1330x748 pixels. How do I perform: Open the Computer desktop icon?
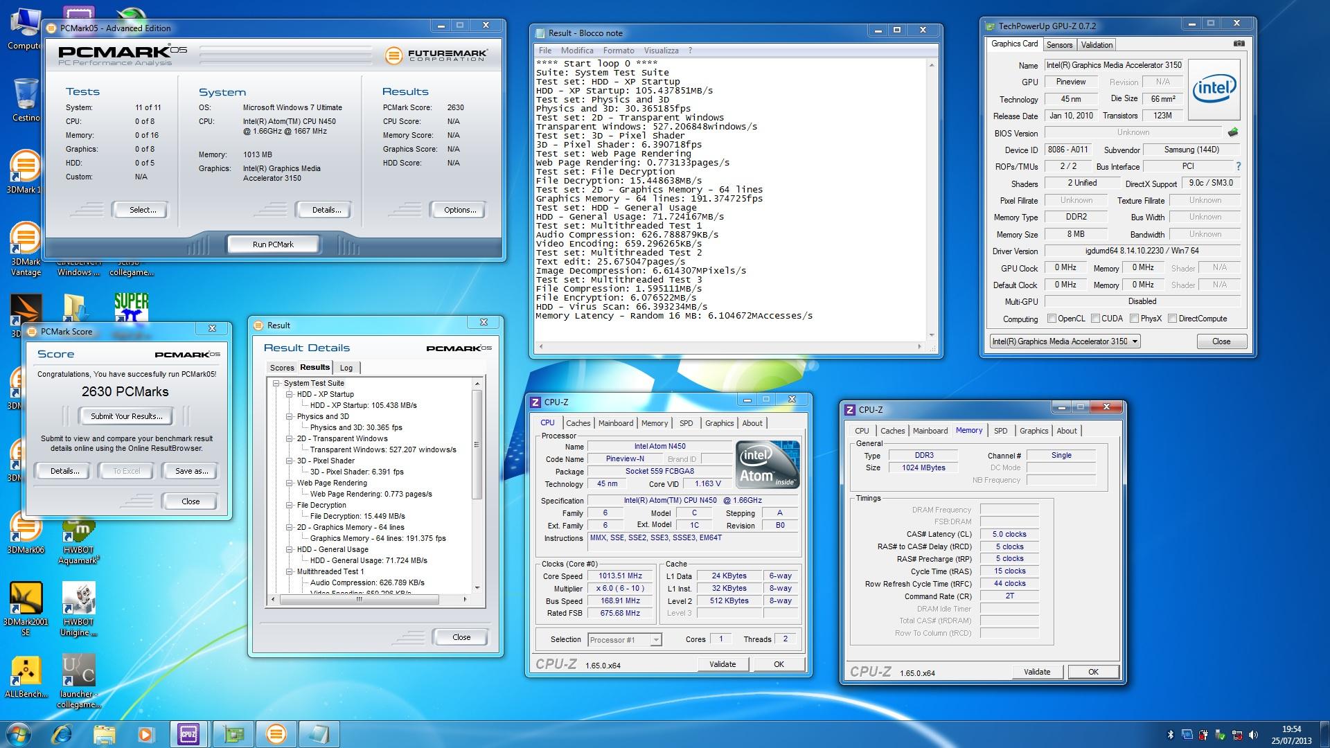24,28
